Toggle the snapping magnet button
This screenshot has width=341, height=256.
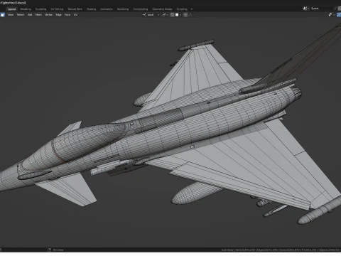click(x=172, y=15)
